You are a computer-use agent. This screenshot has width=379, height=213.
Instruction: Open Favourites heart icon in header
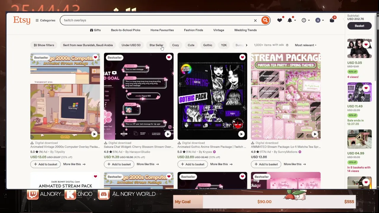(x=280, y=20)
